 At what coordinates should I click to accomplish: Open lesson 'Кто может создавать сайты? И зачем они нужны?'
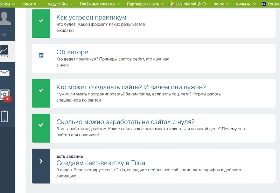(x=131, y=87)
